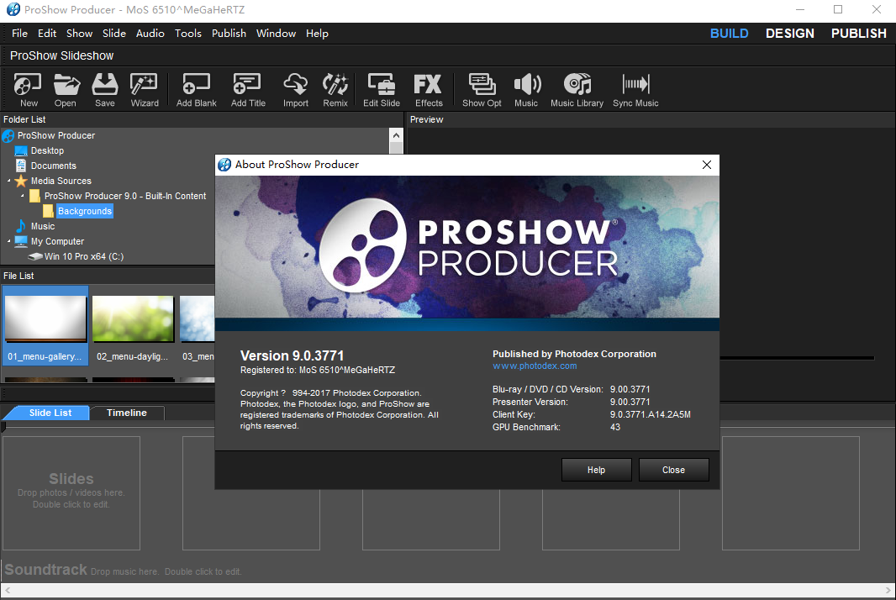Viewport: 896px width, 600px height.
Task: Open the Edit Slide tool
Action: pyautogui.click(x=382, y=90)
